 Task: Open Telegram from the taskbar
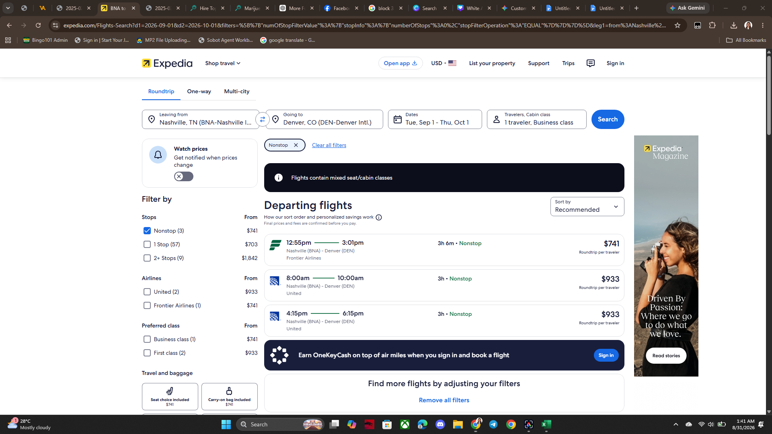point(493,424)
